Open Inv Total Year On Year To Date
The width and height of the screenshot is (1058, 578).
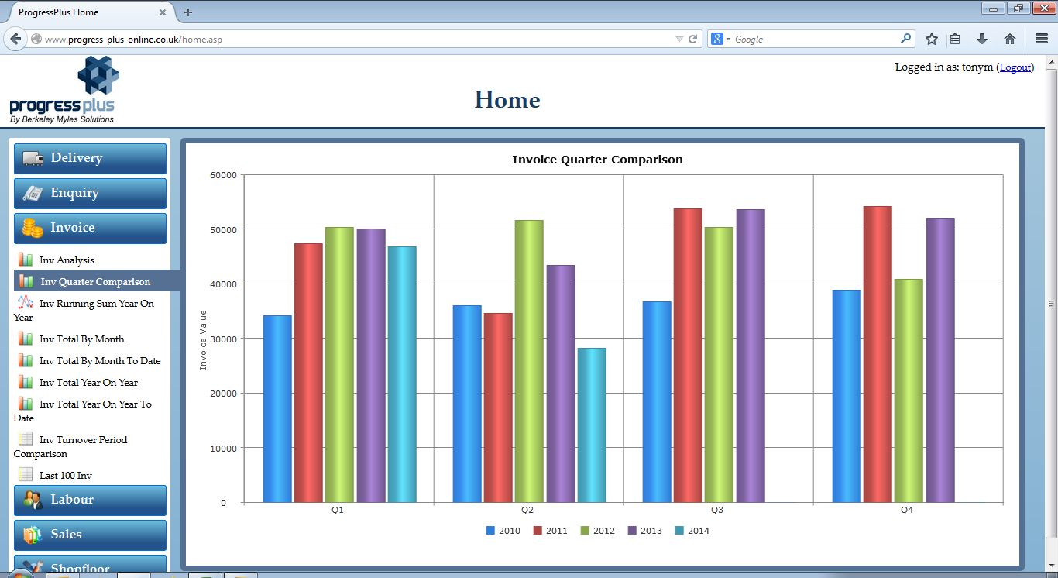click(82, 411)
